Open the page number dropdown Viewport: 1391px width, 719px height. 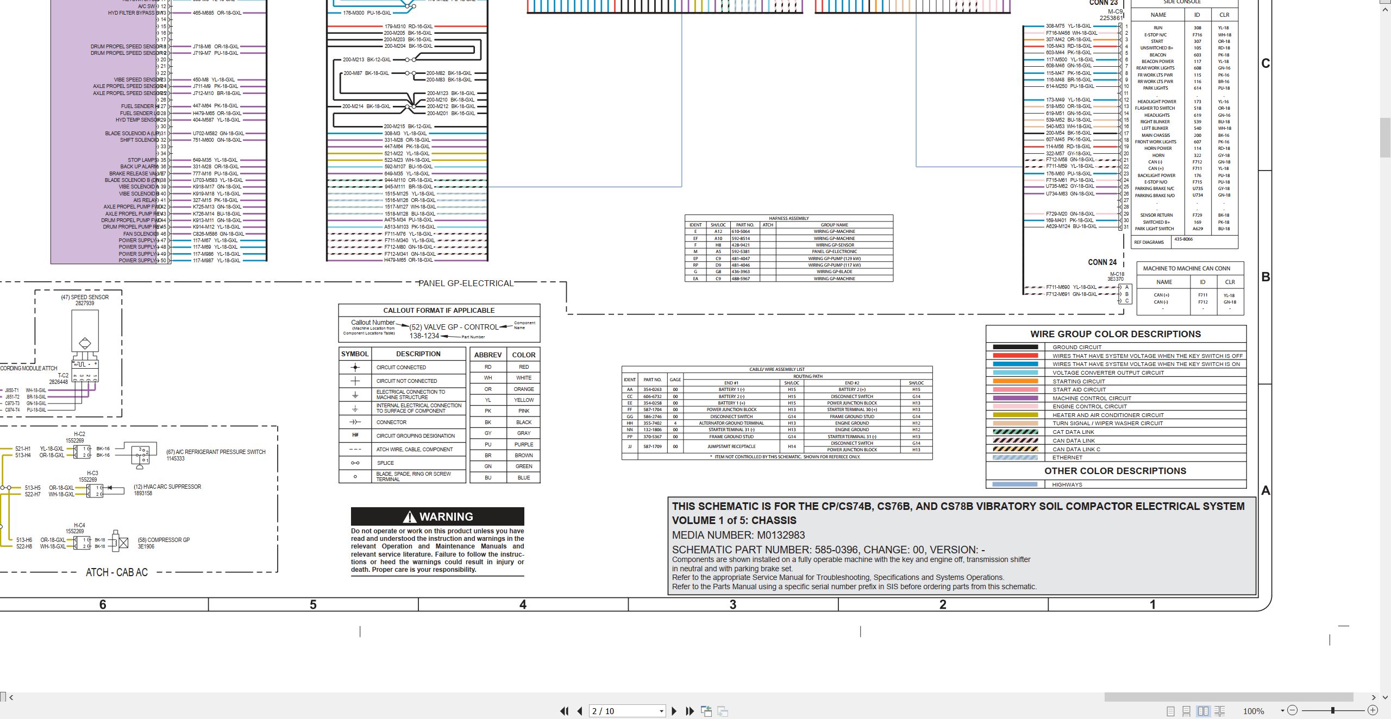661,711
